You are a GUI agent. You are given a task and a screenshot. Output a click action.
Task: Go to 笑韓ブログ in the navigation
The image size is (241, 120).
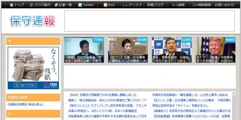[x=155, y=5]
